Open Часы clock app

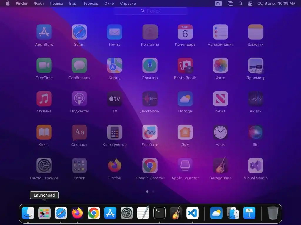[220, 132]
